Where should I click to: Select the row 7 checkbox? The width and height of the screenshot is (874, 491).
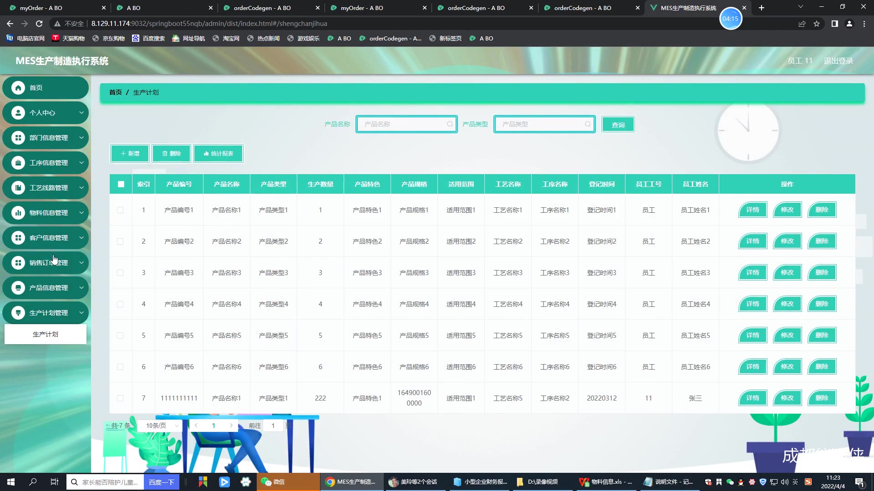coord(120,398)
